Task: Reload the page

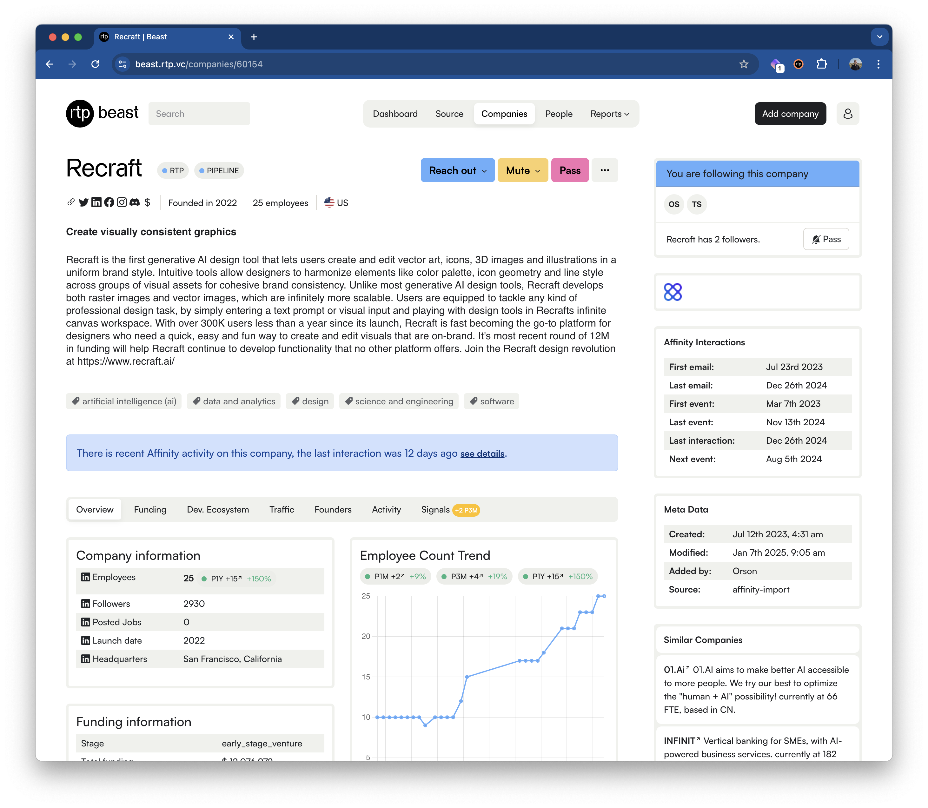Action: coord(95,64)
